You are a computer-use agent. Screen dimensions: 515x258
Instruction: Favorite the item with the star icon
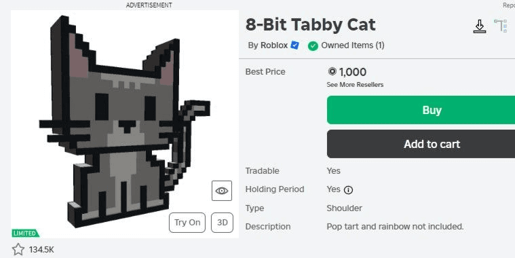pos(18,249)
